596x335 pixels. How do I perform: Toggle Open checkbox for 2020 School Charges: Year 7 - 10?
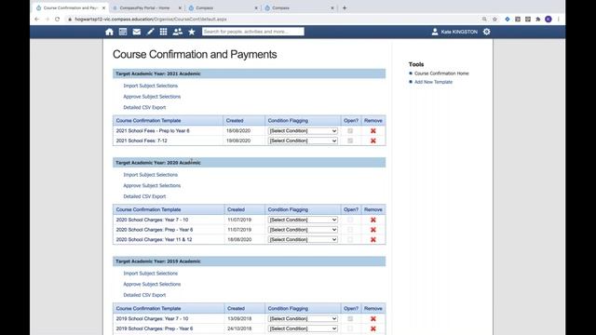tap(350, 220)
